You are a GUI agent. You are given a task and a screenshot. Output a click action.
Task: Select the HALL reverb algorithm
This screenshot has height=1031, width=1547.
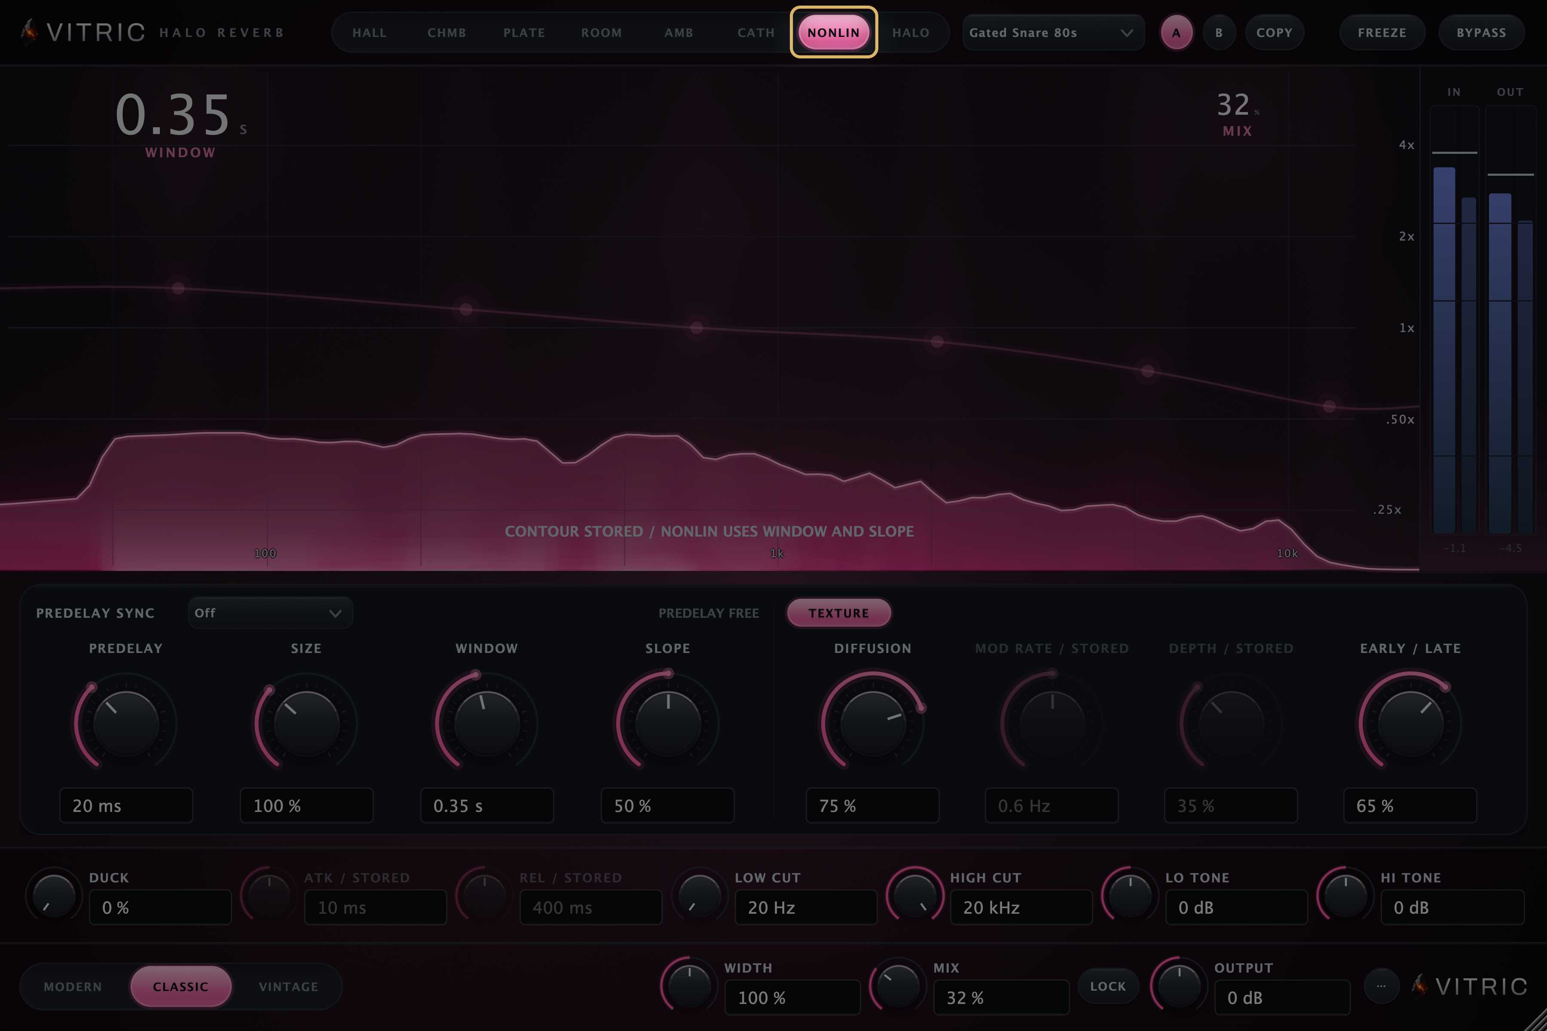(370, 32)
